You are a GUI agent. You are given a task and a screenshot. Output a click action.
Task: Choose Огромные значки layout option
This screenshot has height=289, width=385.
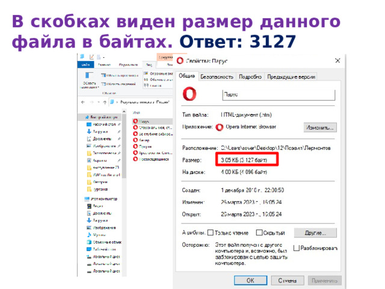tap(158, 73)
